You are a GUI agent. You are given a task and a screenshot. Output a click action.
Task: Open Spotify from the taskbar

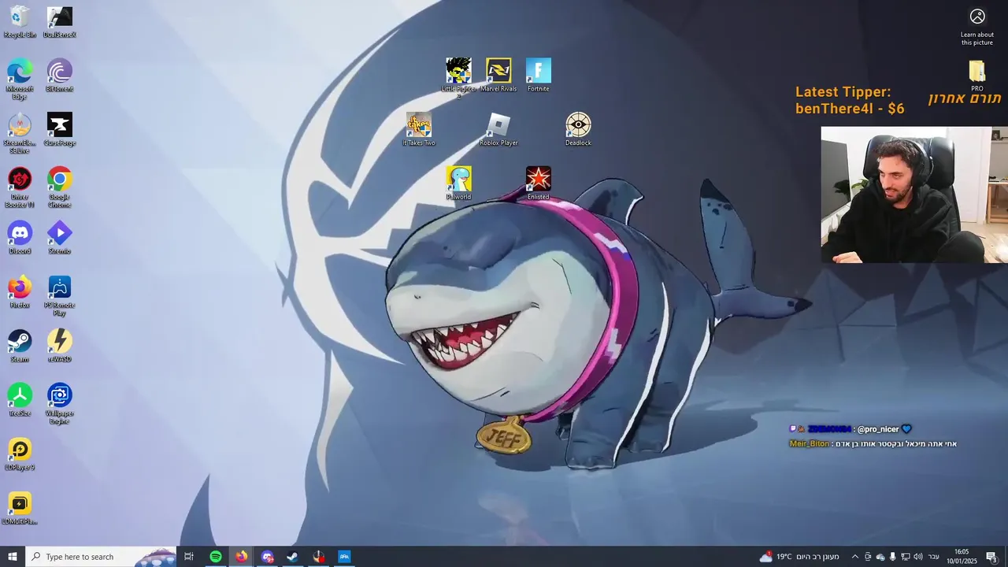click(216, 557)
